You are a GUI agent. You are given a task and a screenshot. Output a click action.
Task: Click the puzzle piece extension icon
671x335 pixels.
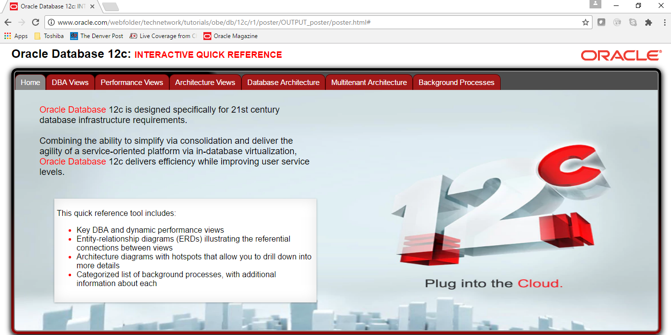[x=649, y=22]
